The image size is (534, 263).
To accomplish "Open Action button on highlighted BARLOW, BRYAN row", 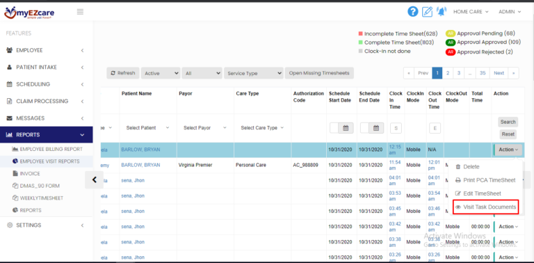I will coord(508,150).
